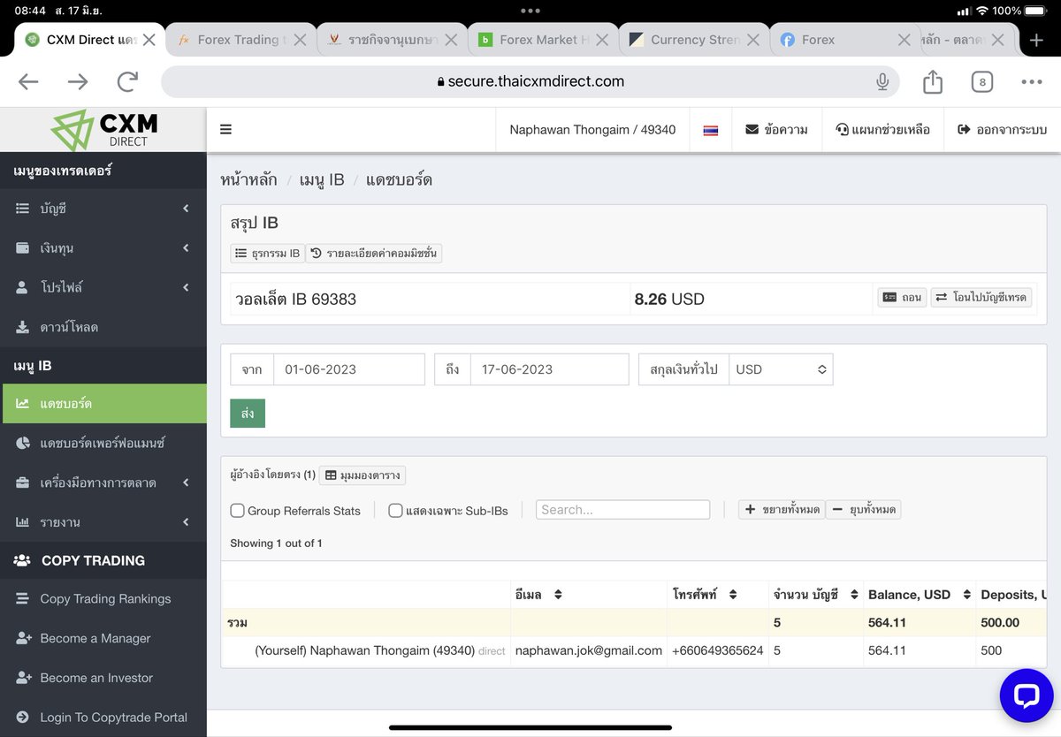This screenshot has height=737, width=1061.
Task: Collapse all rows with ยุบทั้งหมด
Action: (863, 510)
